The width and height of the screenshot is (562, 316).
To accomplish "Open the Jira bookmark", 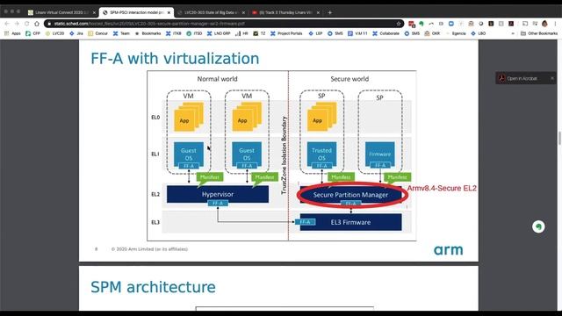I will coord(76,33).
